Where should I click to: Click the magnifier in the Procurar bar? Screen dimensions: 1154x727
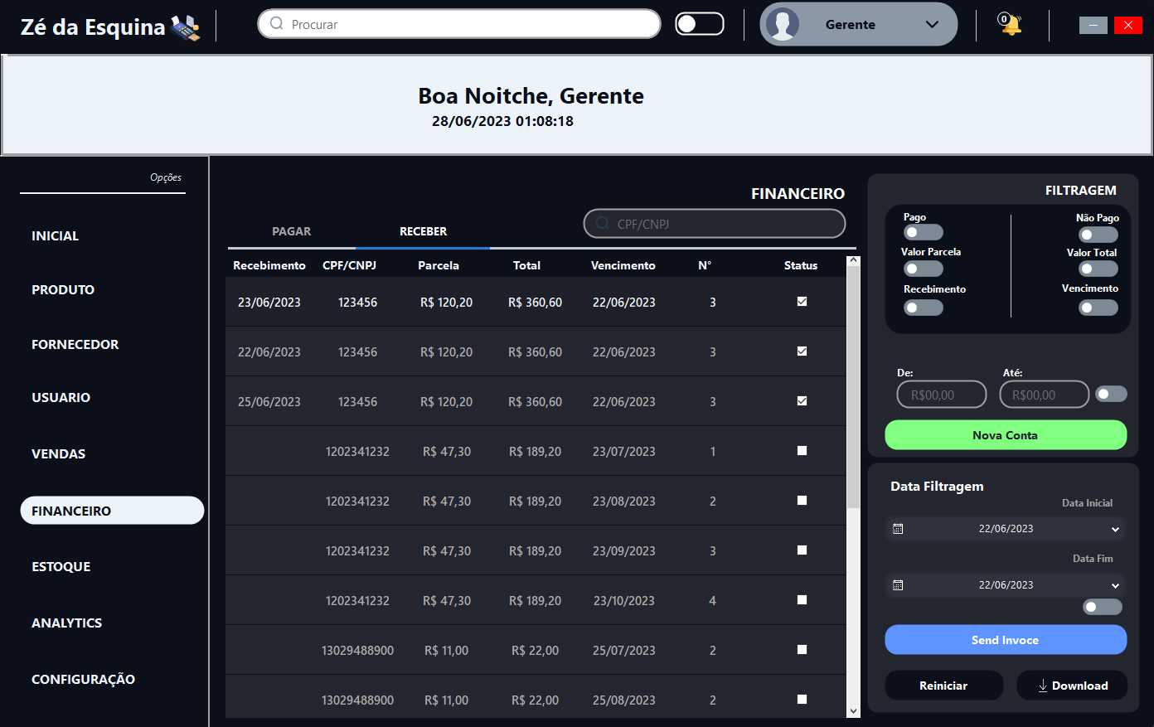click(274, 24)
